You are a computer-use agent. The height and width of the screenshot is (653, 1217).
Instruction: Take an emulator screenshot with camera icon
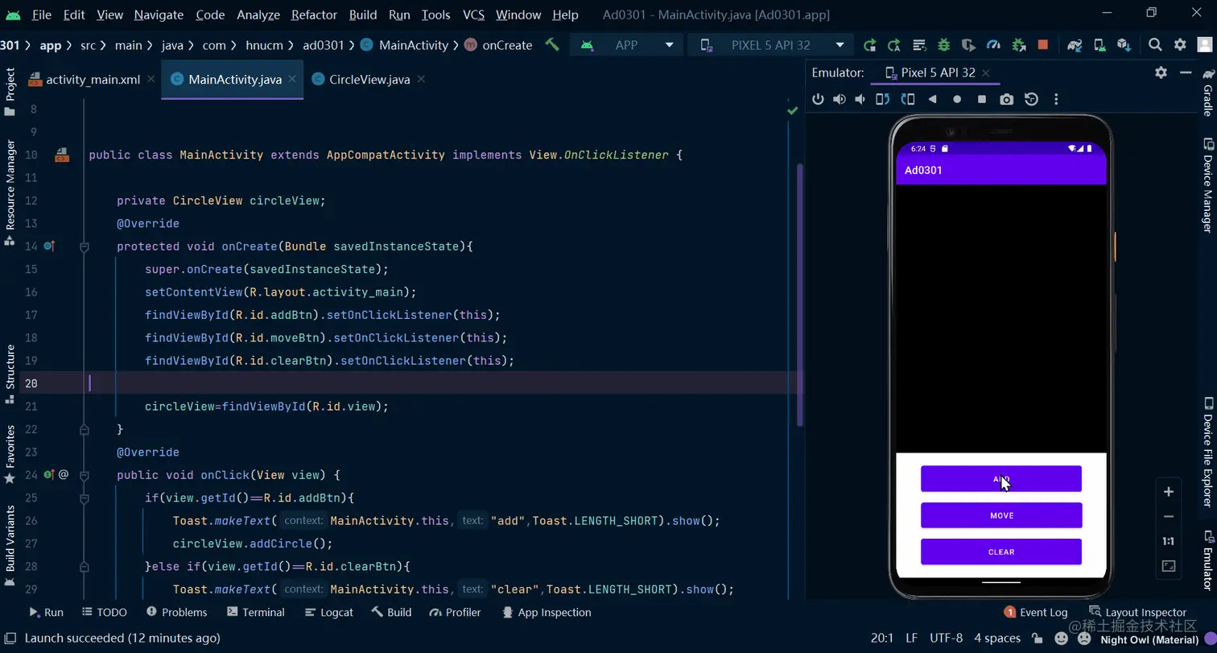tap(1006, 99)
